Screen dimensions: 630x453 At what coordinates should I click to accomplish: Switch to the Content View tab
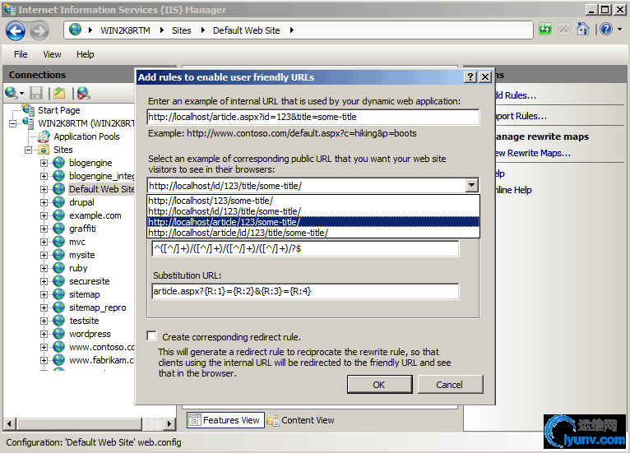coord(301,420)
